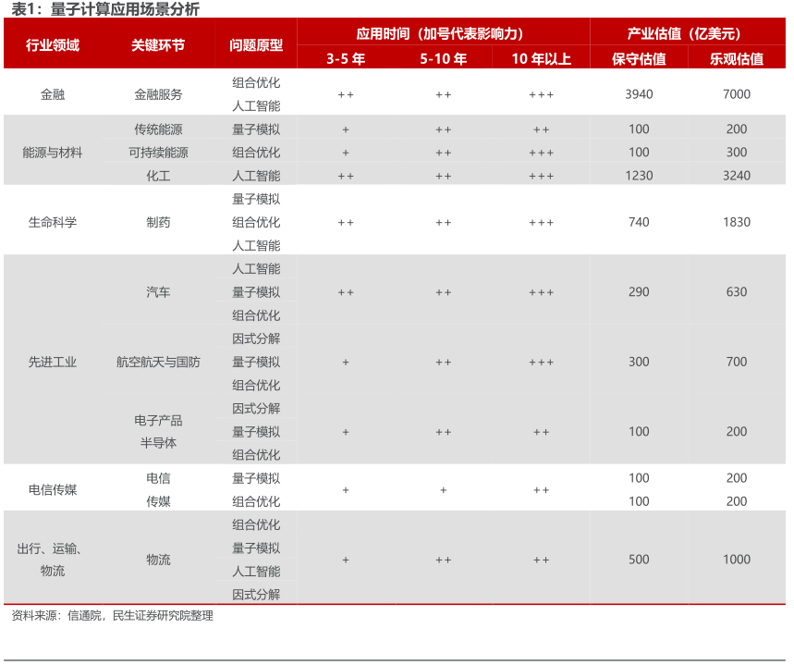
Task: Click the 可持续能源 cell
Action: [158, 153]
